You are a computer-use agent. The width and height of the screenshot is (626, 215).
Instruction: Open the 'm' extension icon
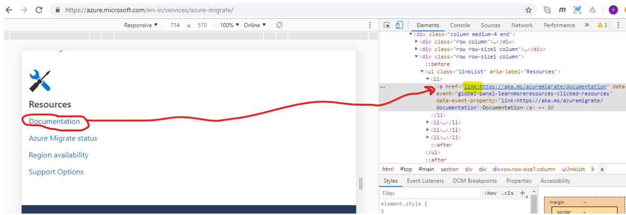(x=562, y=10)
